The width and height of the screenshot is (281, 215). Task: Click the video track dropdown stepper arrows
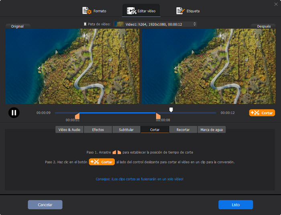pyautogui.click(x=195, y=24)
